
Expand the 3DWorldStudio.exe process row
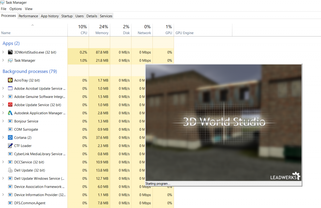pos(3,52)
